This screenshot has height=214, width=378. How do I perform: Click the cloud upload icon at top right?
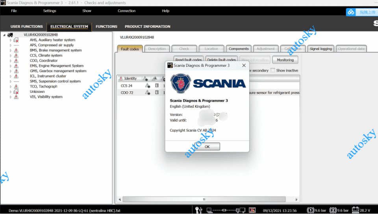351,12
